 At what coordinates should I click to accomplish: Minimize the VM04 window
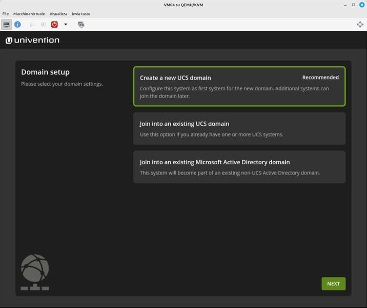coord(345,5)
